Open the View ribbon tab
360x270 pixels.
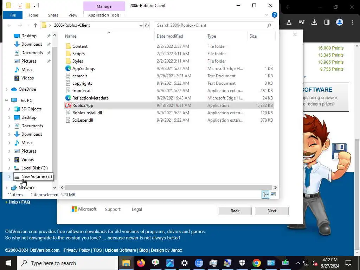73,15
